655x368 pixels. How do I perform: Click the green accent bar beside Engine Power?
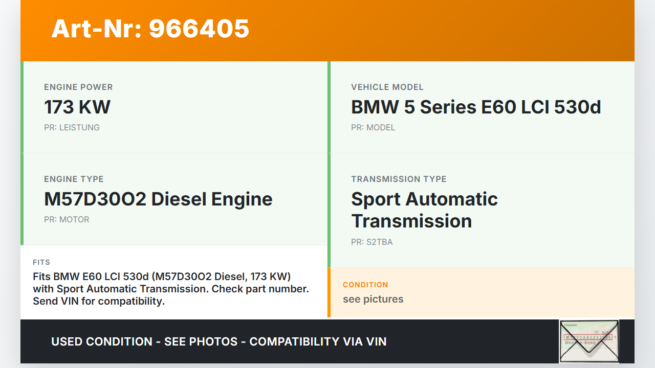click(22, 107)
